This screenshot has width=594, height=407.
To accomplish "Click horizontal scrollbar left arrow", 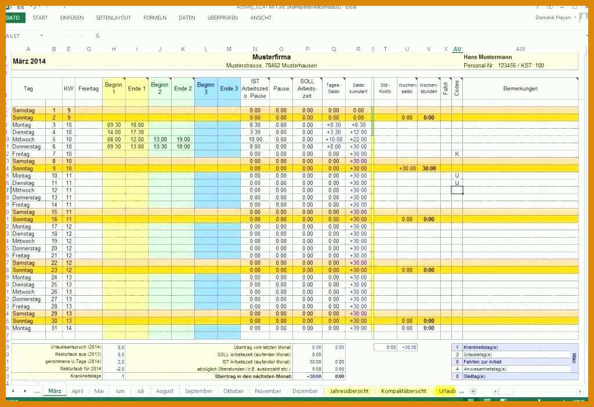I will 495,391.
